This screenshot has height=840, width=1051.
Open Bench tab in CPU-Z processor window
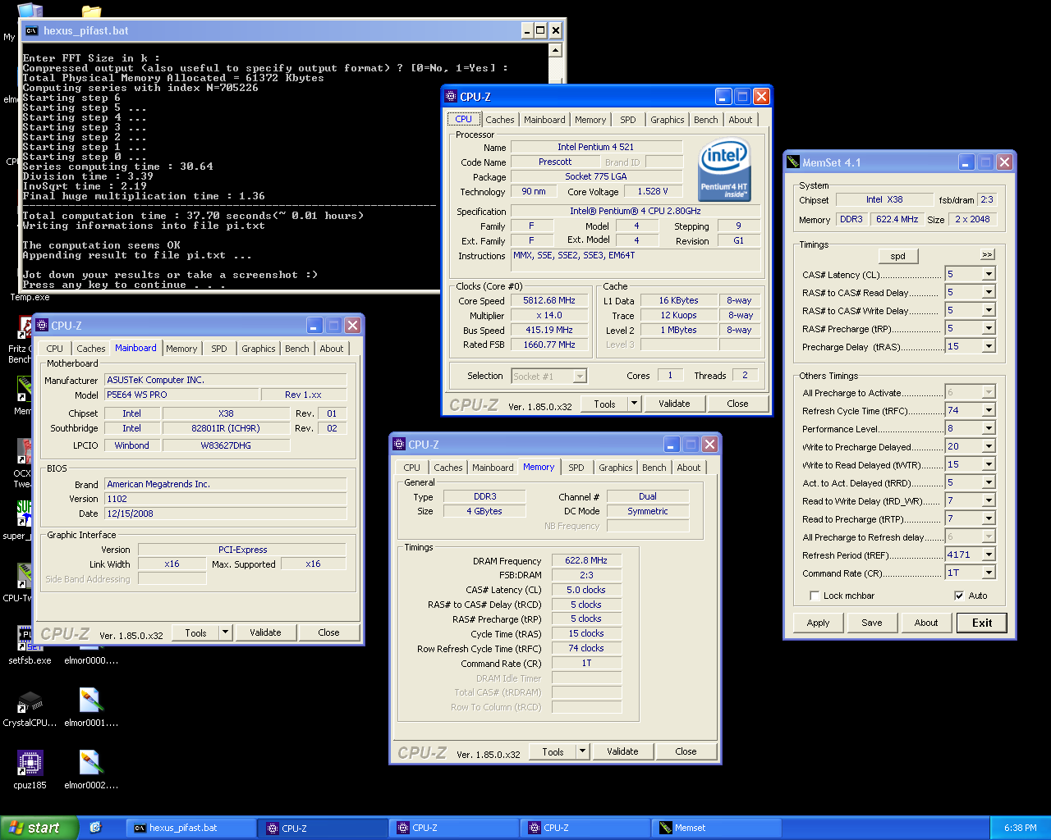(705, 120)
